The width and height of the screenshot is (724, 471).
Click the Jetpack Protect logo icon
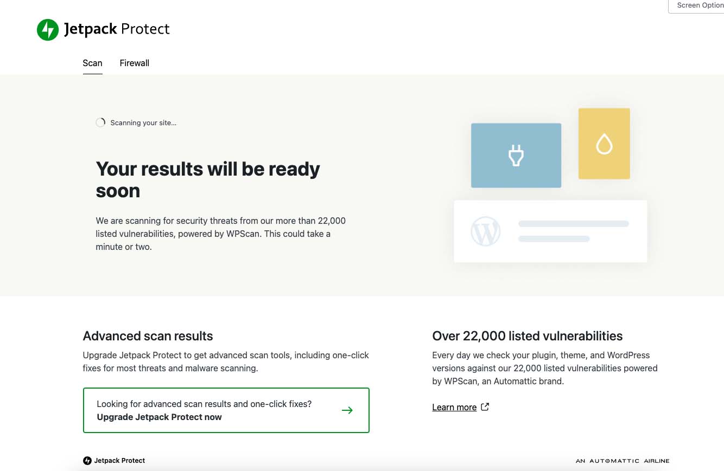47,29
